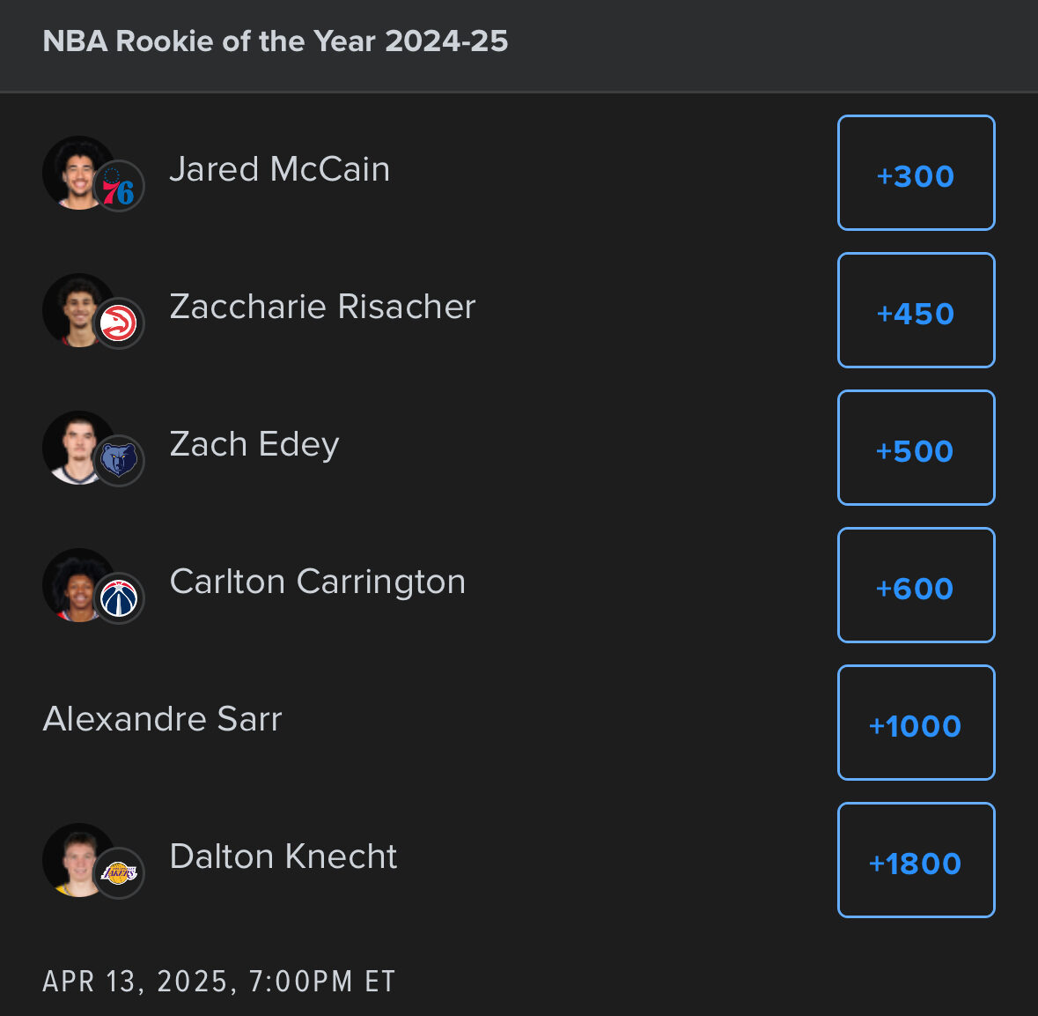Select the +300 odds for Jared McCain
This screenshot has width=1038, height=1016.
tap(916, 174)
